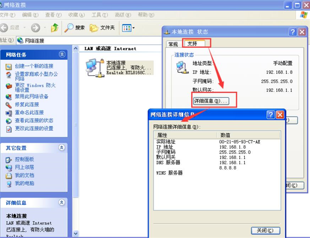Click the rename connection icon

[x=8, y=113]
